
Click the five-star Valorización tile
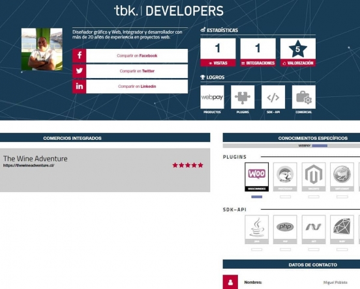[x=298, y=52]
